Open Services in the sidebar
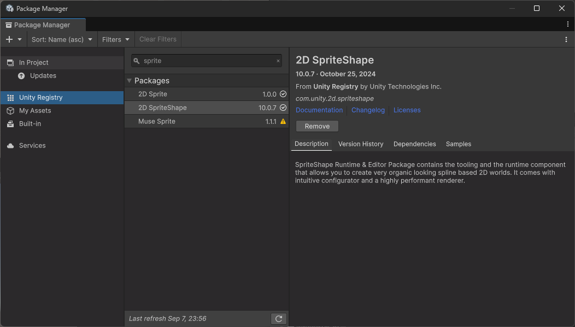575x327 pixels. 62,145
